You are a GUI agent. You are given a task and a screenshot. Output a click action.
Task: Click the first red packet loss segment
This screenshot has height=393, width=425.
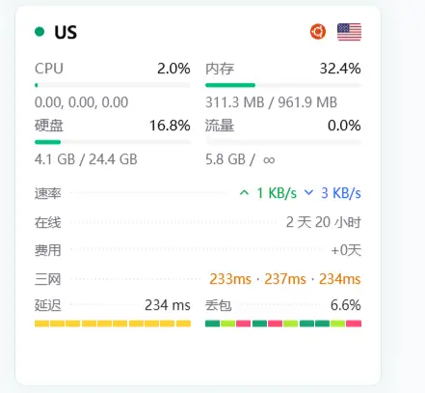pos(243,323)
